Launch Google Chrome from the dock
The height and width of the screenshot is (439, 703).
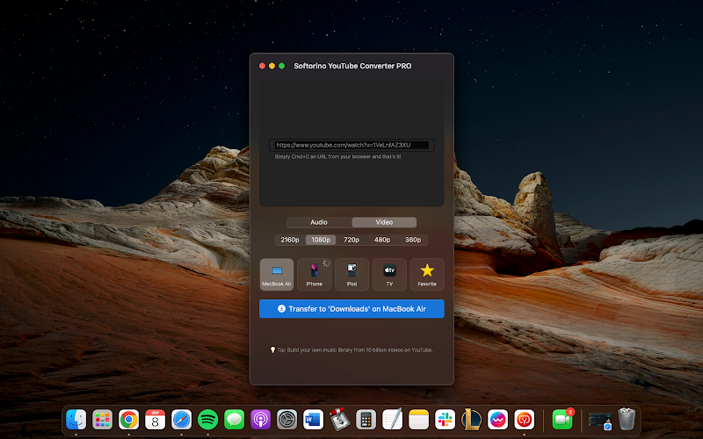[129, 420]
